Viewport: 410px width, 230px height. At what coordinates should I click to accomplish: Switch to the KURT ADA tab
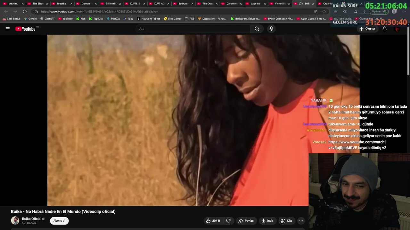click(159, 4)
